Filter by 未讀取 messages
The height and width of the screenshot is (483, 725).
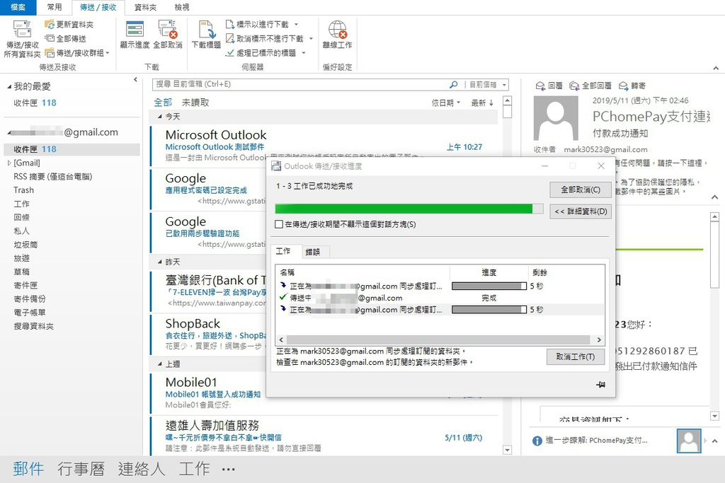(x=195, y=103)
